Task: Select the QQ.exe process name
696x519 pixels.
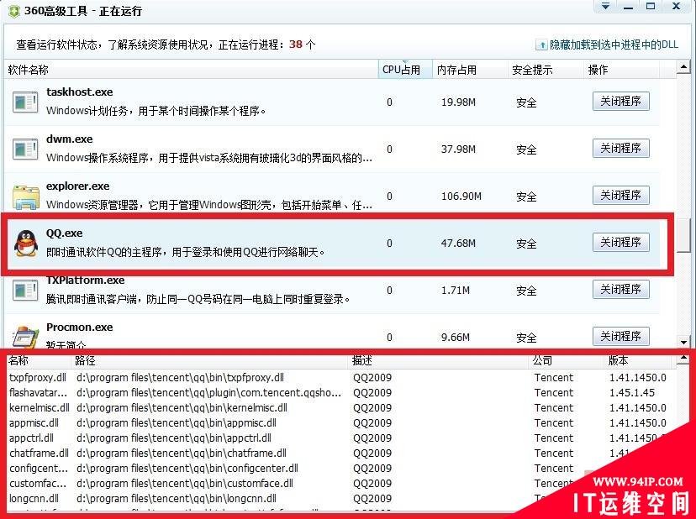Action: point(65,233)
